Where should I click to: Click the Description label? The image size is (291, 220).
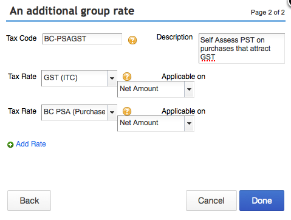pos(174,37)
